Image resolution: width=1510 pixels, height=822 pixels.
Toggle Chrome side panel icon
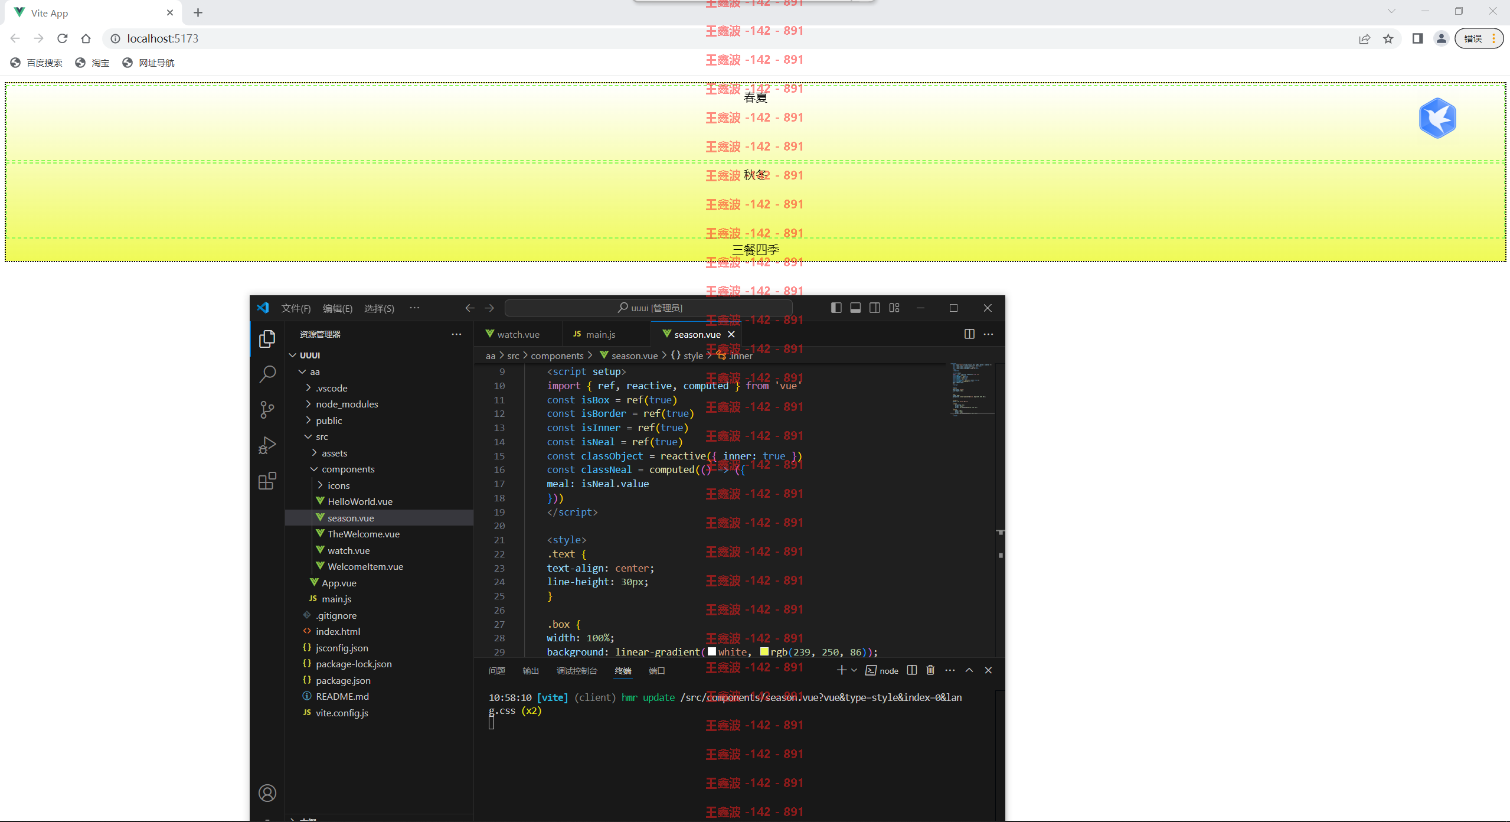pyautogui.click(x=1417, y=38)
